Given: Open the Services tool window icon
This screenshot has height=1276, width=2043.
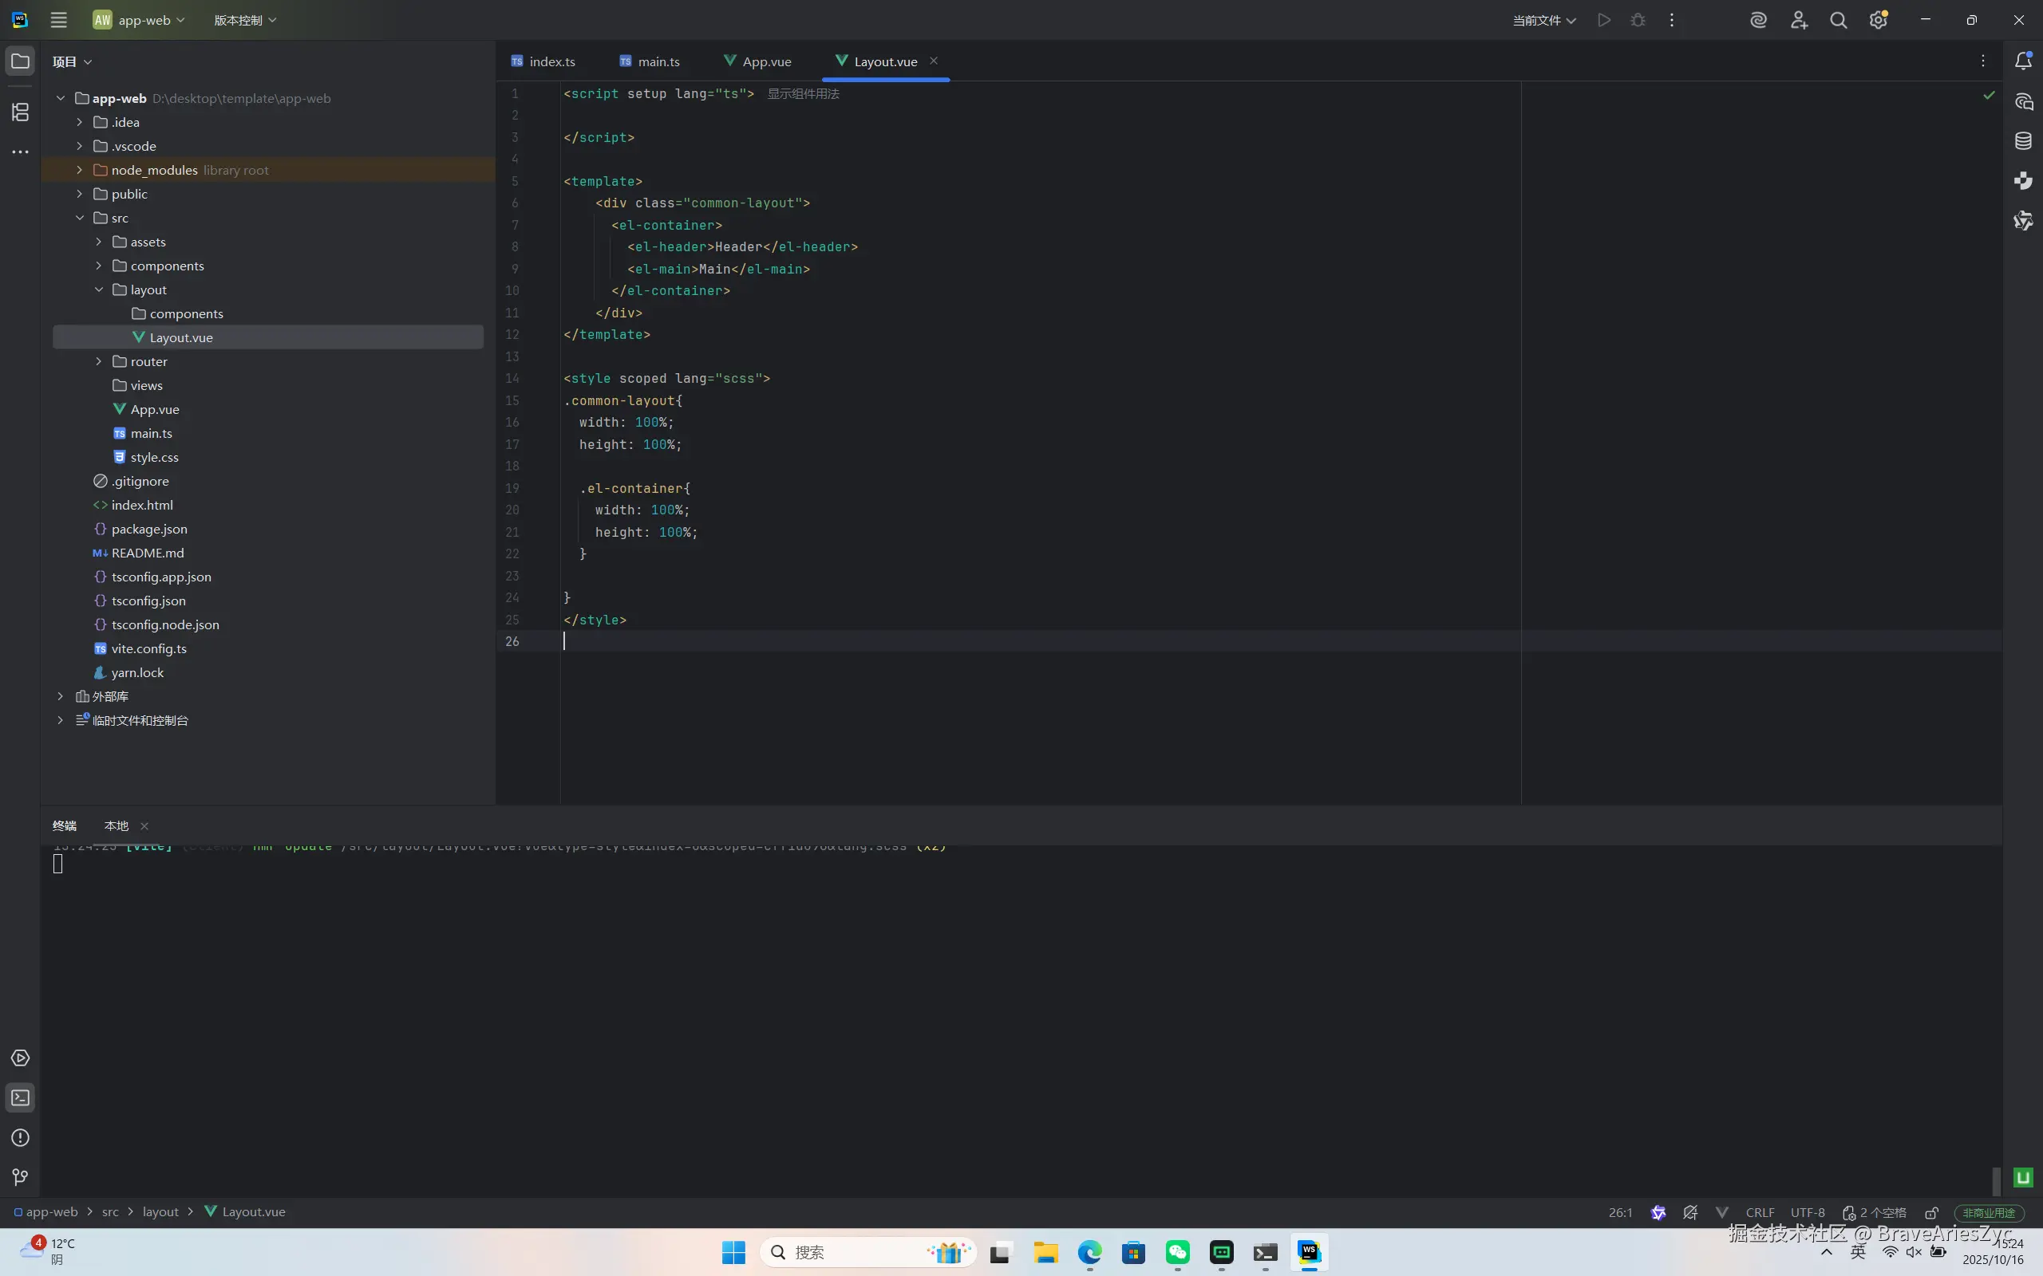Looking at the screenshot, I should click(20, 1058).
